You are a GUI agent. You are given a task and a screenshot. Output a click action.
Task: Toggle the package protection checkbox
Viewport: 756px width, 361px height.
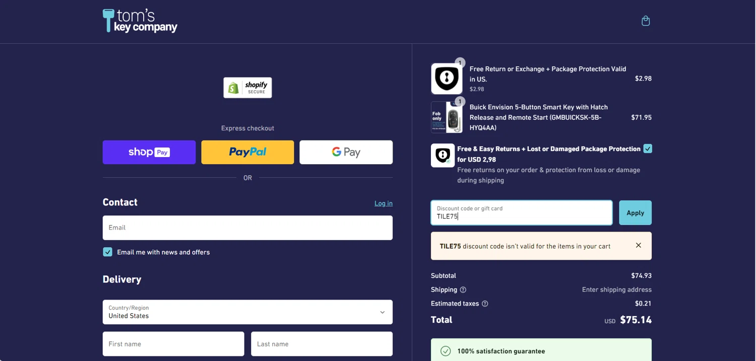(648, 149)
